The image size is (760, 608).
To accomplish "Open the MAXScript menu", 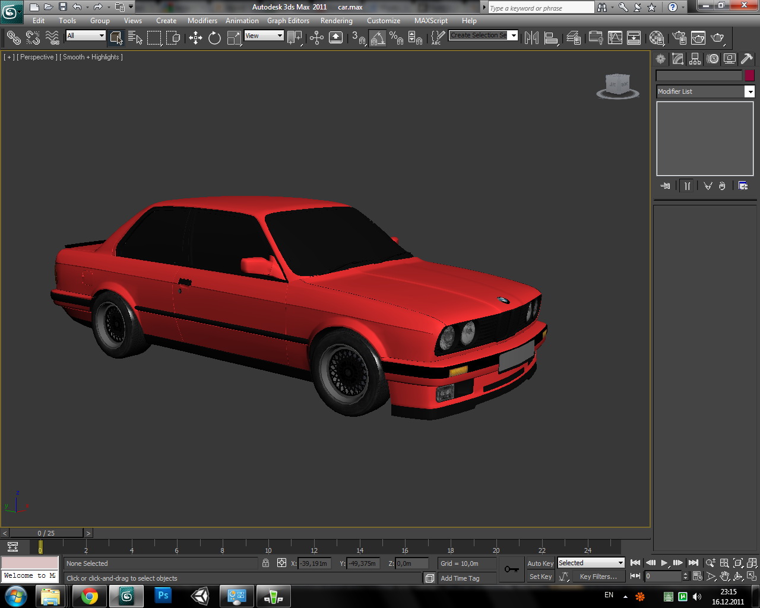I will 431,20.
